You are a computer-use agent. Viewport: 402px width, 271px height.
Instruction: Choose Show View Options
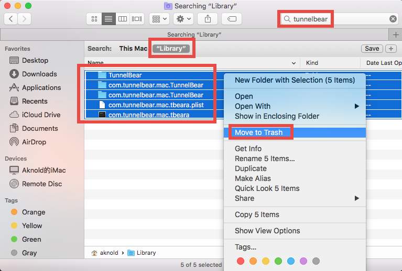295,231
